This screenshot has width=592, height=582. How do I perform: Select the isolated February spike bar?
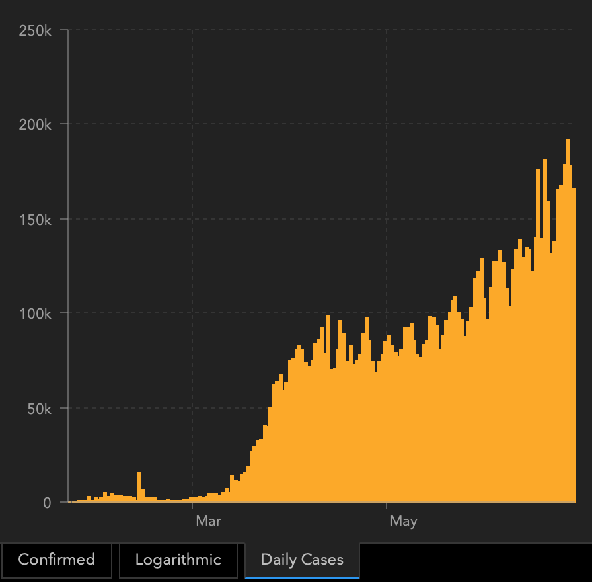tap(139, 487)
